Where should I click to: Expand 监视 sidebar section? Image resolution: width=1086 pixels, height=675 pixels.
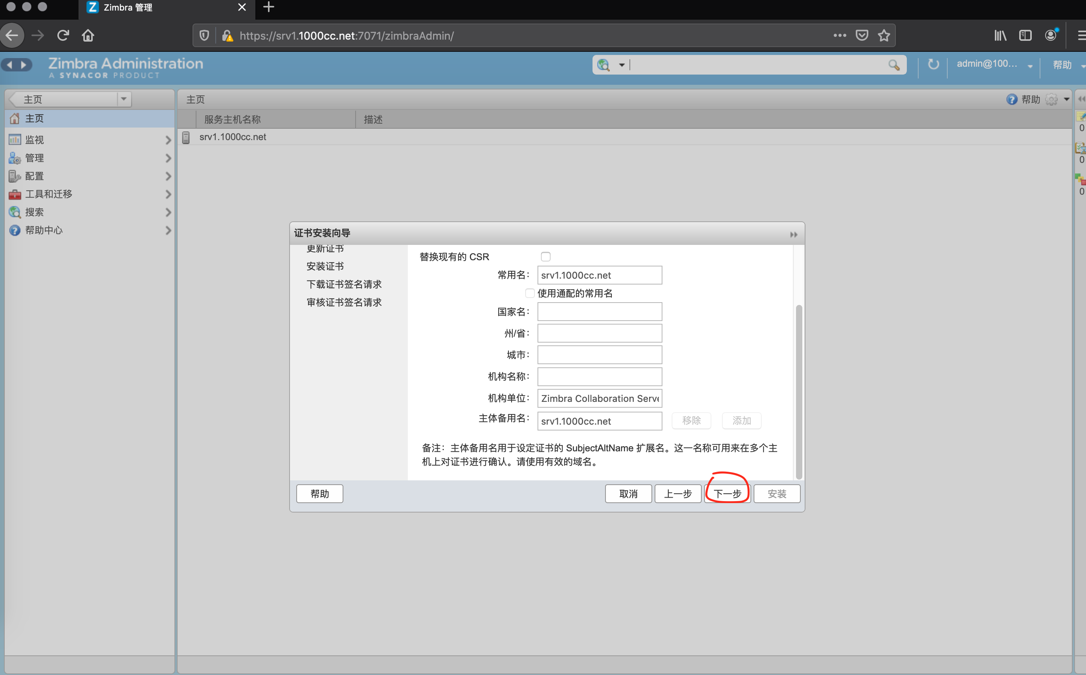pos(168,140)
